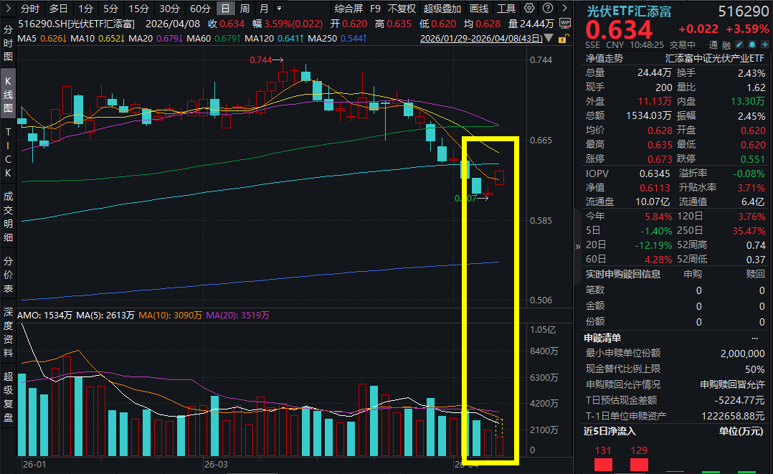The width and height of the screenshot is (773, 474).
Task: Open 净值走势 net value trend link
Action: 604,58
